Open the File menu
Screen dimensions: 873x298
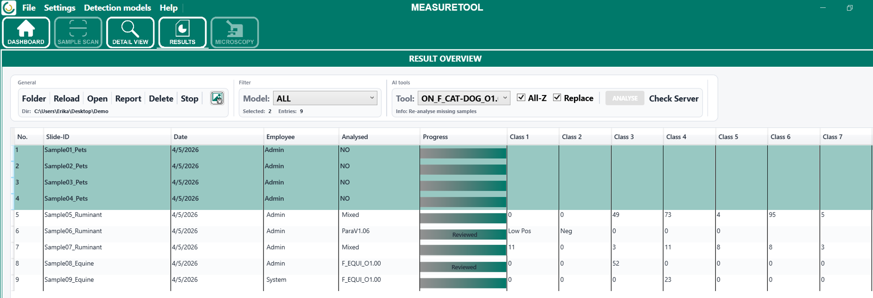pyautogui.click(x=29, y=8)
